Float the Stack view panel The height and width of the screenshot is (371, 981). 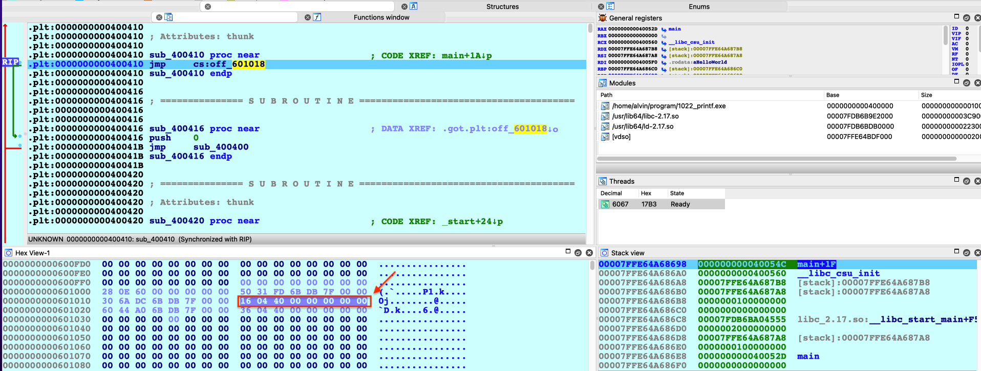pos(967,253)
